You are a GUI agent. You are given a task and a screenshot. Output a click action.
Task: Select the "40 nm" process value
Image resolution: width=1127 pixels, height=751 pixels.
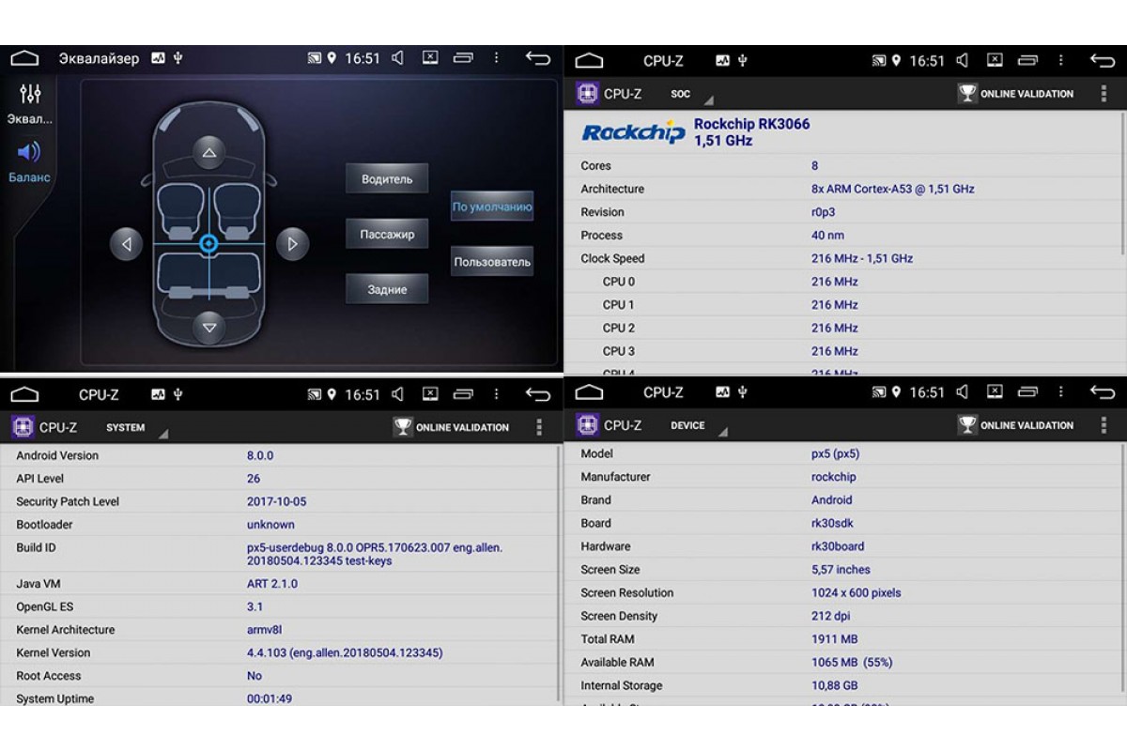point(827,236)
